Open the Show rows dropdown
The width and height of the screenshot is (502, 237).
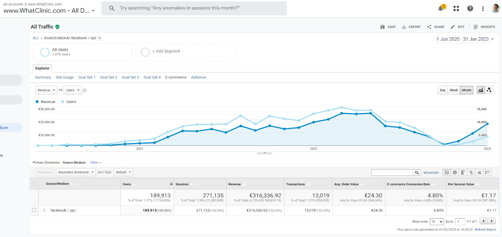coord(437,222)
